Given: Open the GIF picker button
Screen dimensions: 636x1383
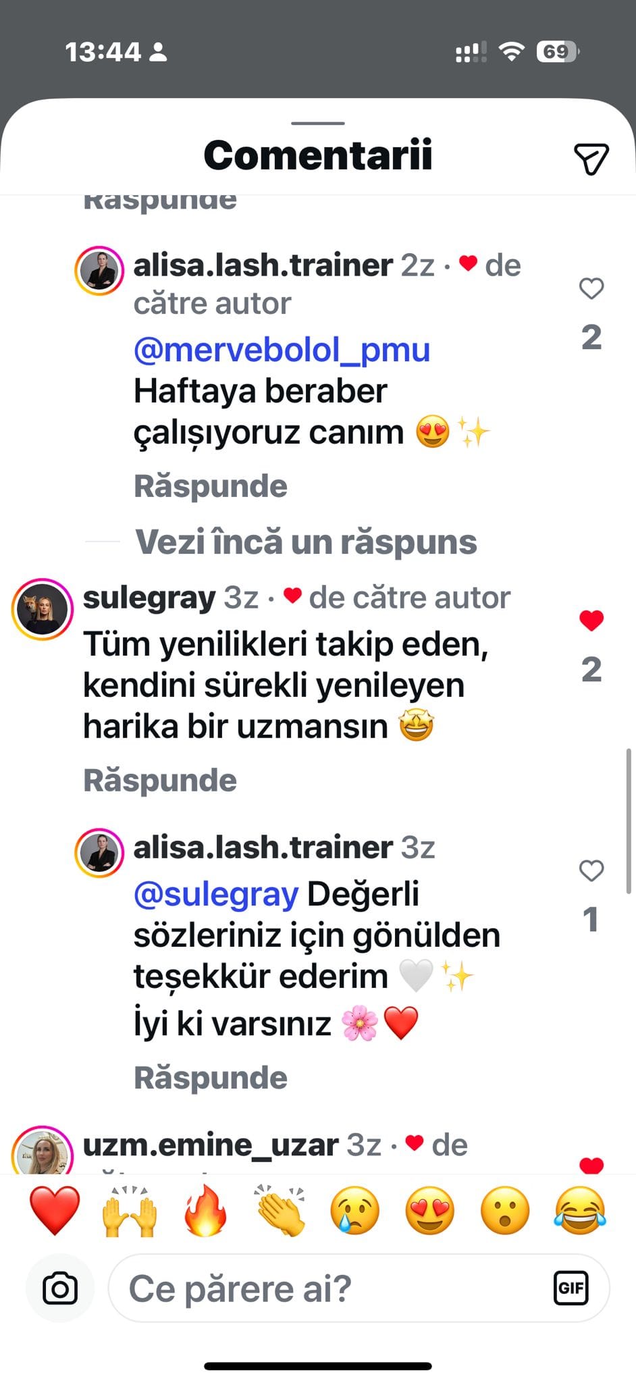Looking at the screenshot, I should pyautogui.click(x=571, y=1288).
